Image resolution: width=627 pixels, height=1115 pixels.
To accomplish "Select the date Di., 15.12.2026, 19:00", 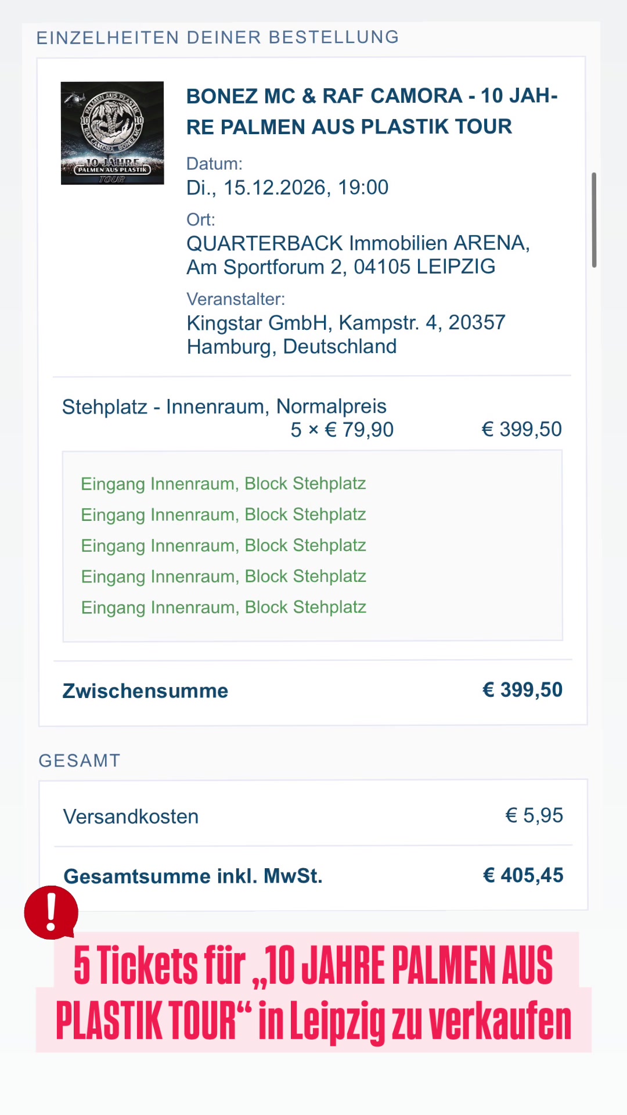I will [x=287, y=188].
